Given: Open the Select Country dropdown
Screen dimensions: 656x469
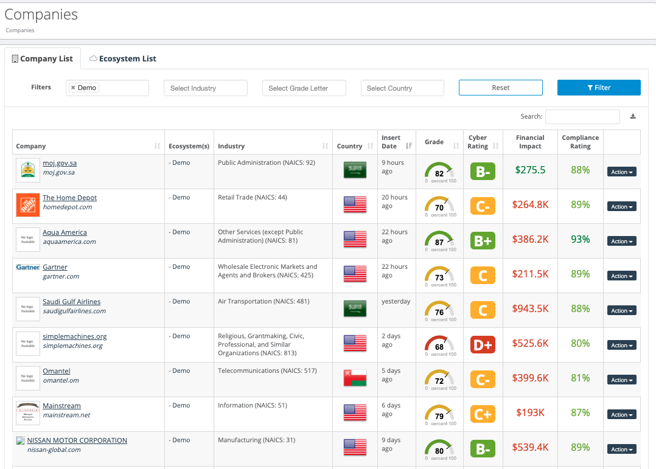Looking at the screenshot, I should click(402, 88).
